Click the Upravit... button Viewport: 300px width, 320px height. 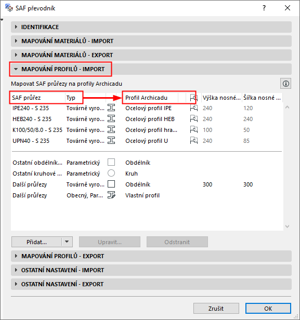[x=110, y=242]
